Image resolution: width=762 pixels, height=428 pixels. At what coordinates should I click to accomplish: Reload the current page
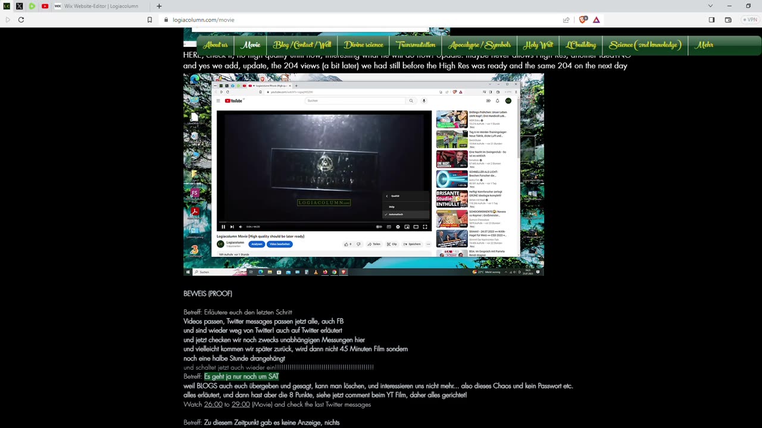tap(21, 20)
